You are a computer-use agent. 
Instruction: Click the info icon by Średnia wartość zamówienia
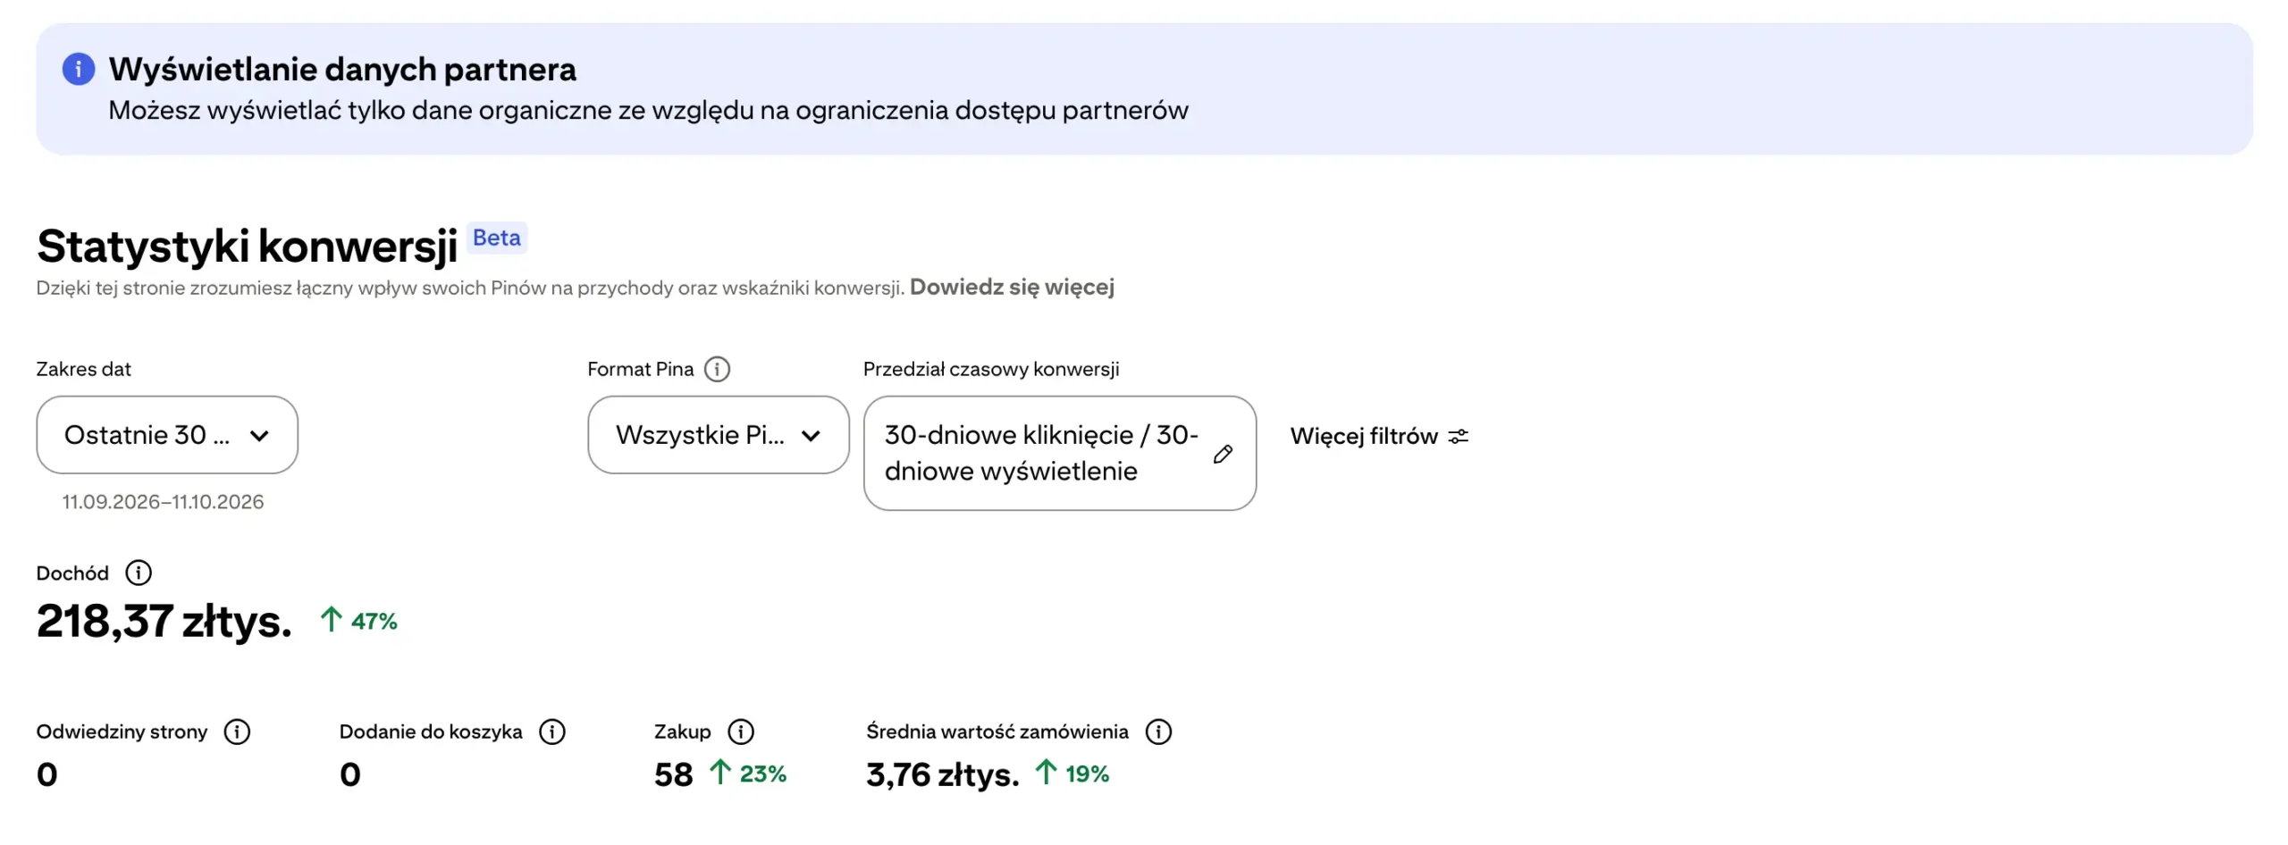(x=1158, y=732)
